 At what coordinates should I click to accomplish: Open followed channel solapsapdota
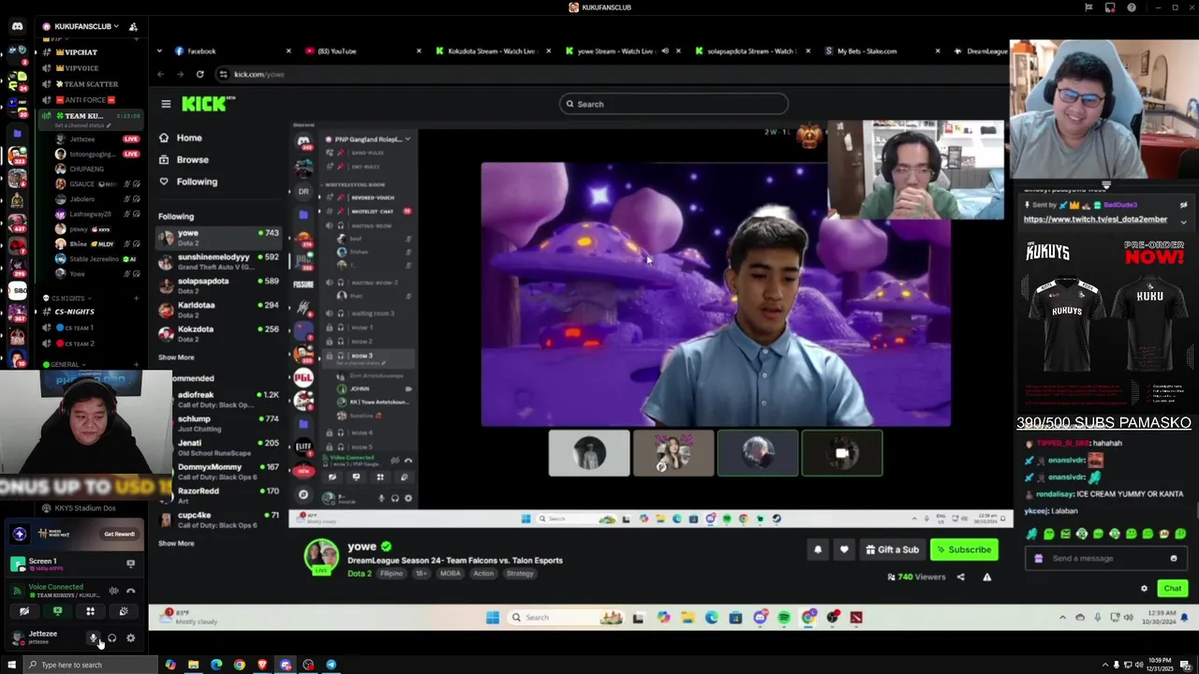coord(219,286)
